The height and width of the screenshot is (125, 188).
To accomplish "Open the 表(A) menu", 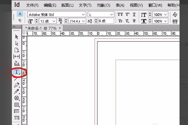I will click(x=120, y=5).
